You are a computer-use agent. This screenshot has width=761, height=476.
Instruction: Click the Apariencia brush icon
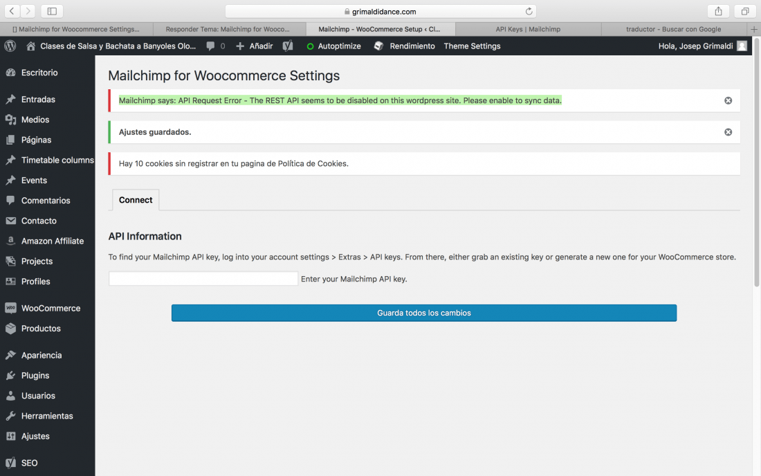pyautogui.click(x=10, y=355)
